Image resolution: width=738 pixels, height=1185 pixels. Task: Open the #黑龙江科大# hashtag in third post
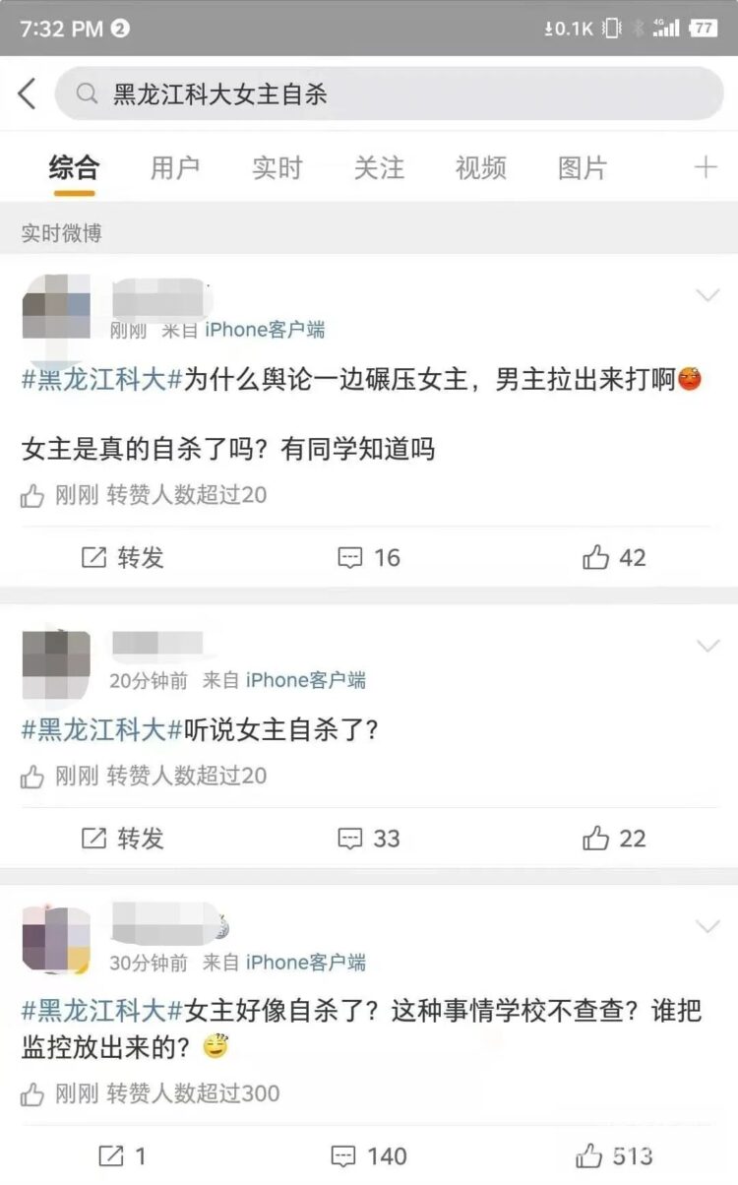(102, 1011)
